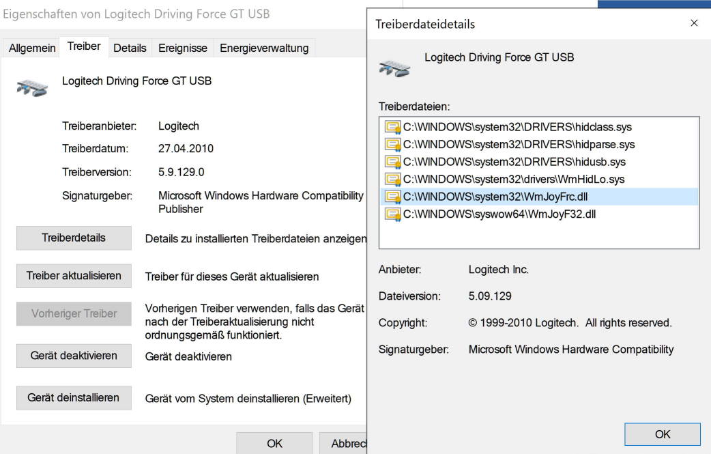Select C:\WINDOWS\system32\DRIVERS\hidusb.sys entry
Viewport: 711px width, 454px height.
(538, 162)
